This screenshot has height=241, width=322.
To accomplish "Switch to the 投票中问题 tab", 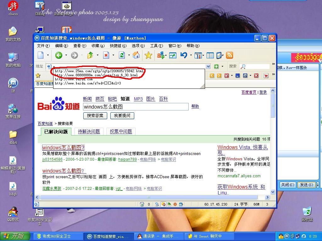I will coord(121,131).
